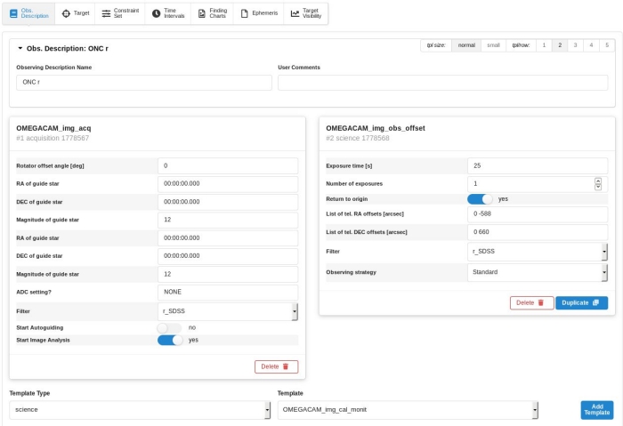Image resolution: width=623 pixels, height=426 pixels.
Task: Click the Target Visibility chart icon
Action: coord(295,14)
